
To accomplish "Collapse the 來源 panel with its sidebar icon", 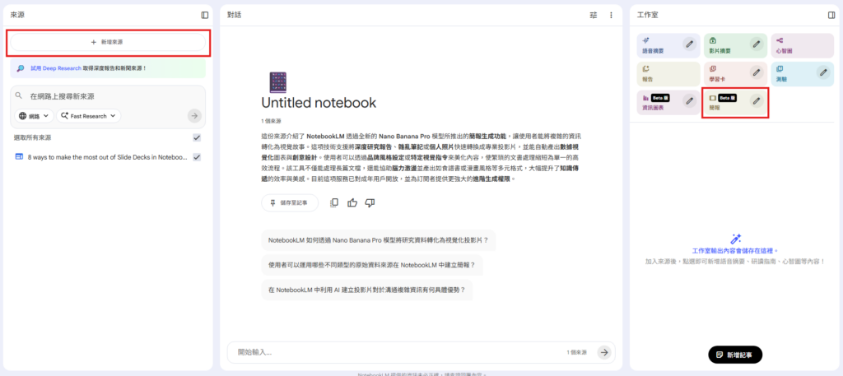I will coord(205,15).
